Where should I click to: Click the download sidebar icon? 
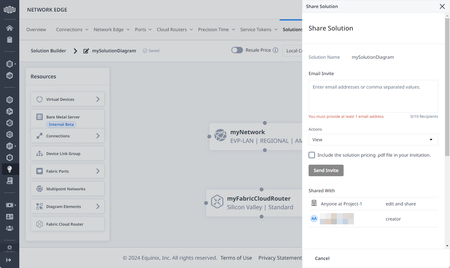pyautogui.click(x=9, y=247)
